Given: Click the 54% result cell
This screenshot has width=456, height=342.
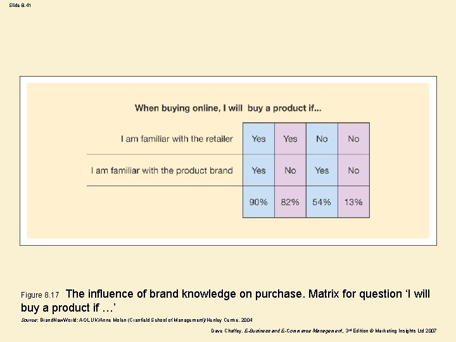Looking at the screenshot, I should click(322, 202).
